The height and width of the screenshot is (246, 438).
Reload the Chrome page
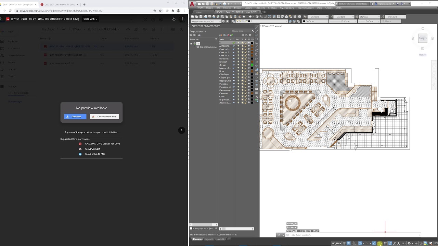click(x=10, y=11)
